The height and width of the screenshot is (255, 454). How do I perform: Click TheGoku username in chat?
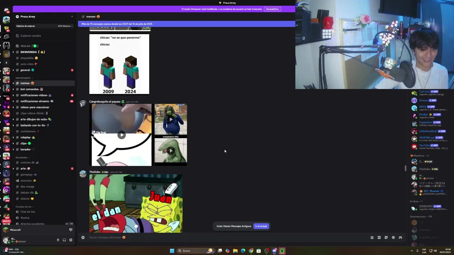[x=95, y=172]
